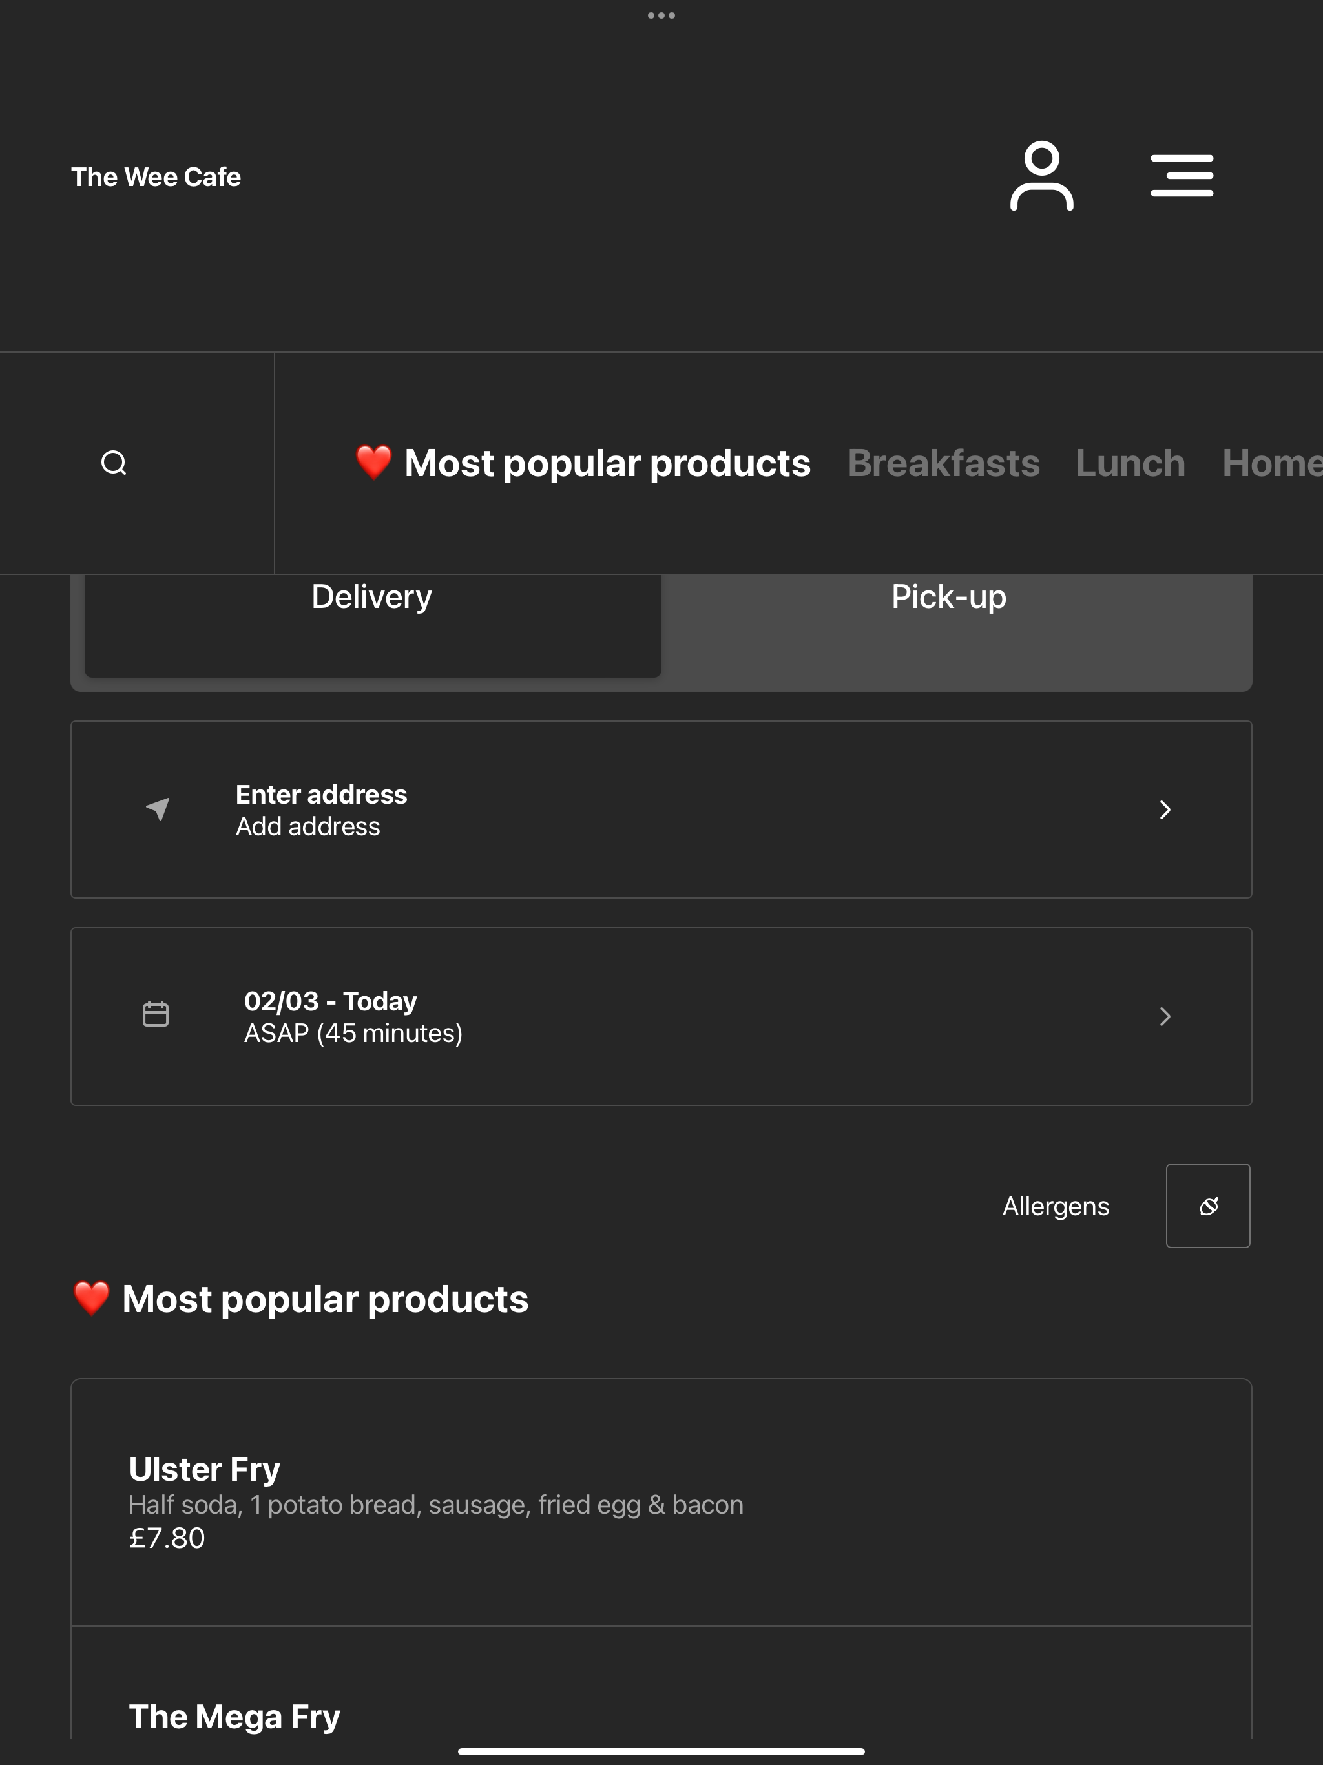Image resolution: width=1323 pixels, height=1765 pixels.
Task: Open the 02/03 - Today time selector
Action: 661,1016
